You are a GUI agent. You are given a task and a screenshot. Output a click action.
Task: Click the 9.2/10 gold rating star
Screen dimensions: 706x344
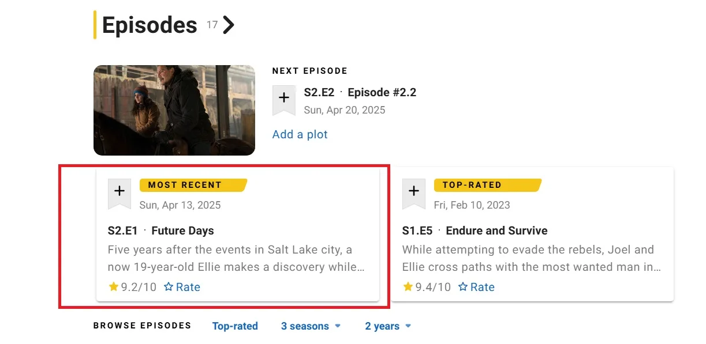click(x=114, y=287)
